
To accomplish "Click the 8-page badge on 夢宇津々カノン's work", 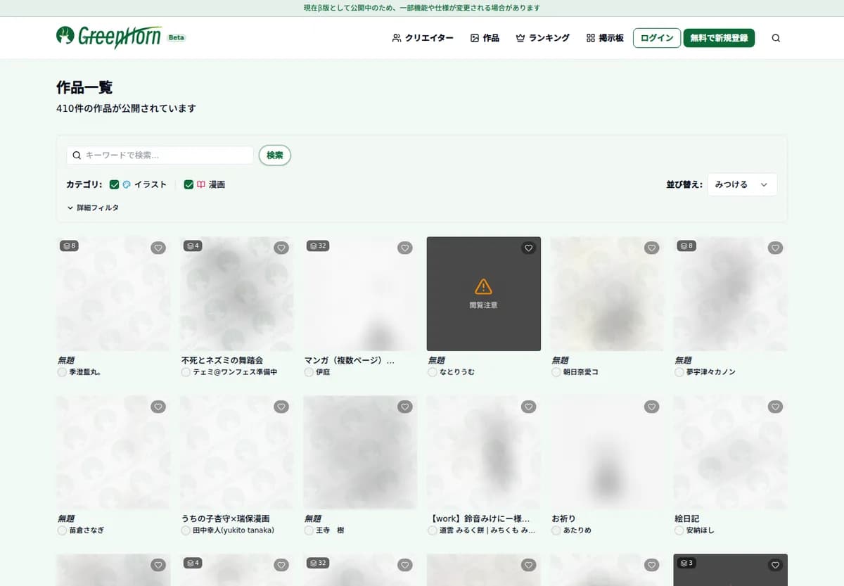I will (686, 246).
